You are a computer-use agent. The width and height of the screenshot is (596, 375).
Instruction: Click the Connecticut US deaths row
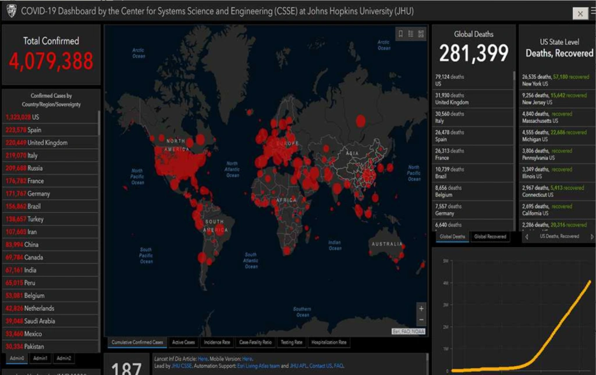coord(557,191)
